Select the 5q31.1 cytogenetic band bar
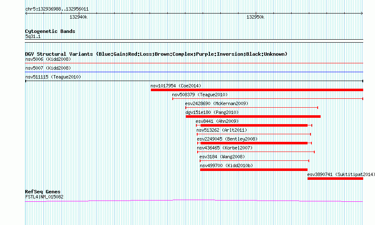The height and width of the screenshot is (225, 375). coord(194,41)
